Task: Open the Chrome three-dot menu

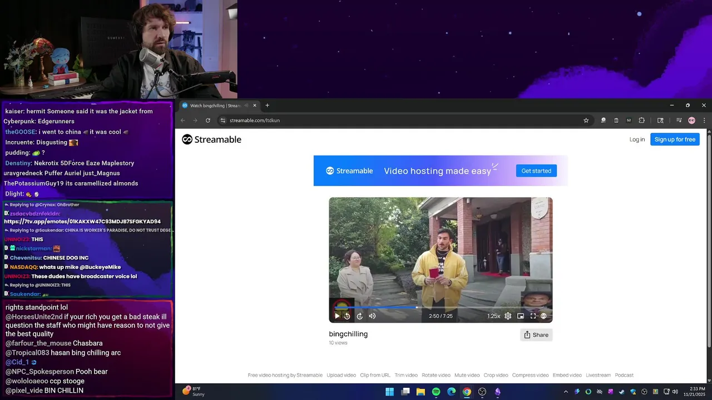Action: [704, 120]
